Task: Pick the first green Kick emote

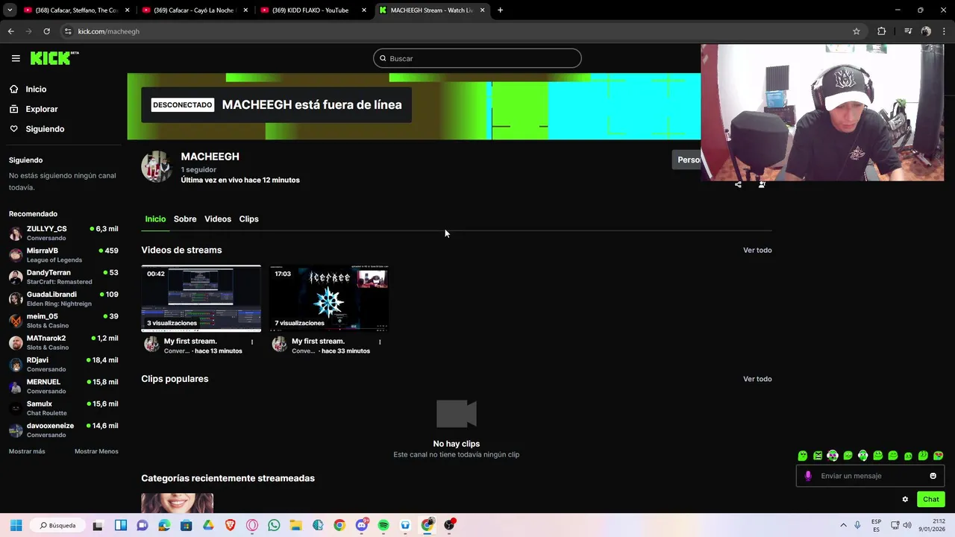Action: [x=803, y=456]
